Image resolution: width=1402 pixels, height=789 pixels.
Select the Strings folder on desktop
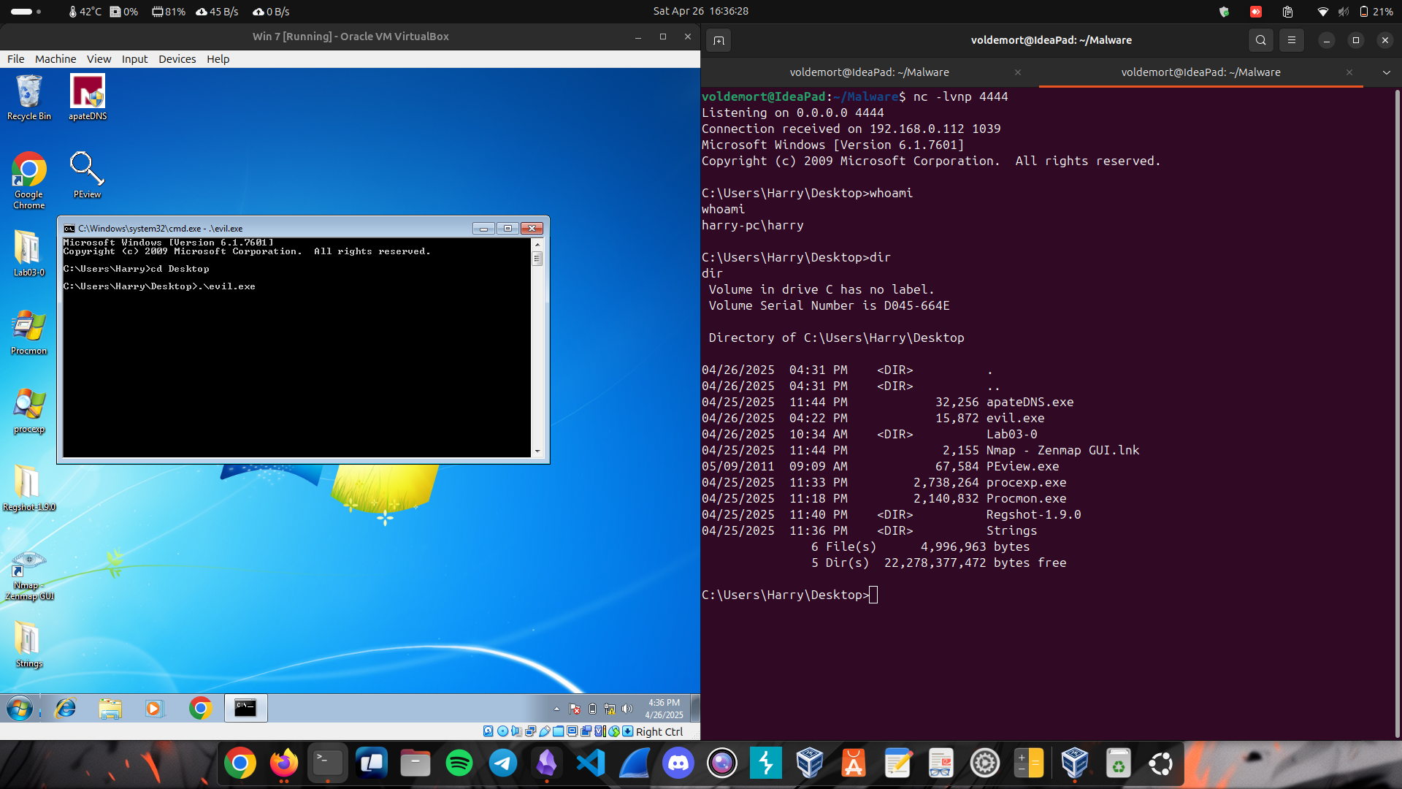coord(29,644)
